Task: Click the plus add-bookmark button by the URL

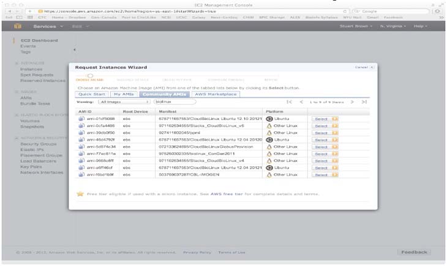Action: click(x=29, y=12)
